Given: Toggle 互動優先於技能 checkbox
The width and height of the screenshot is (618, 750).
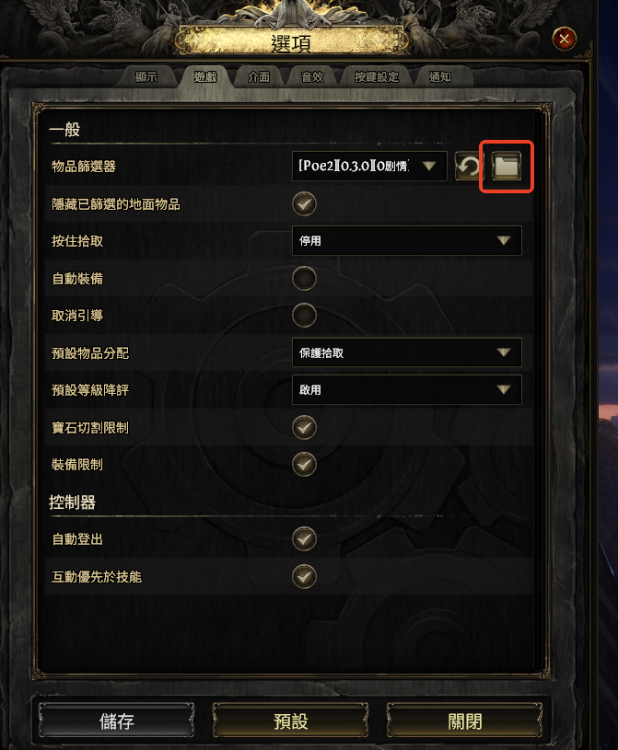Looking at the screenshot, I should [x=305, y=576].
